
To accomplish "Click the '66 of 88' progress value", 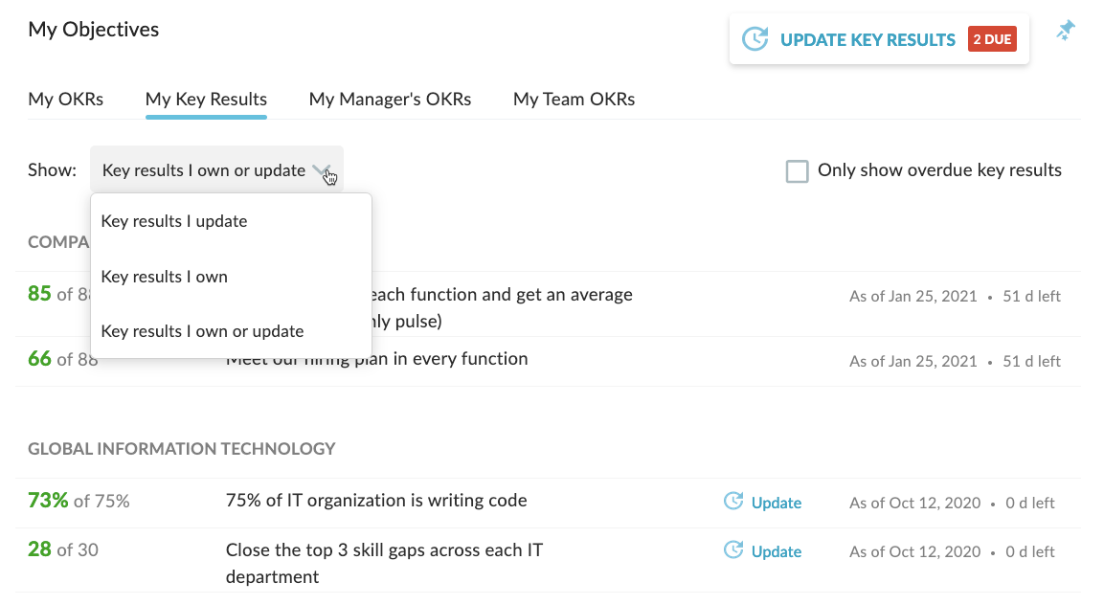I will point(63,359).
